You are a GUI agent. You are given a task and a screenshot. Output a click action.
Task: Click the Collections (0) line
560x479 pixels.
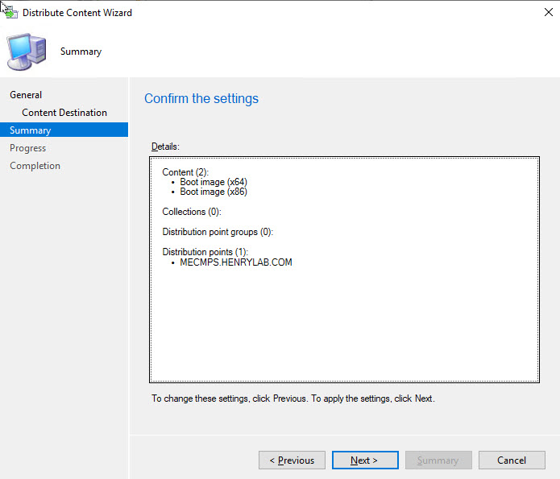point(191,212)
